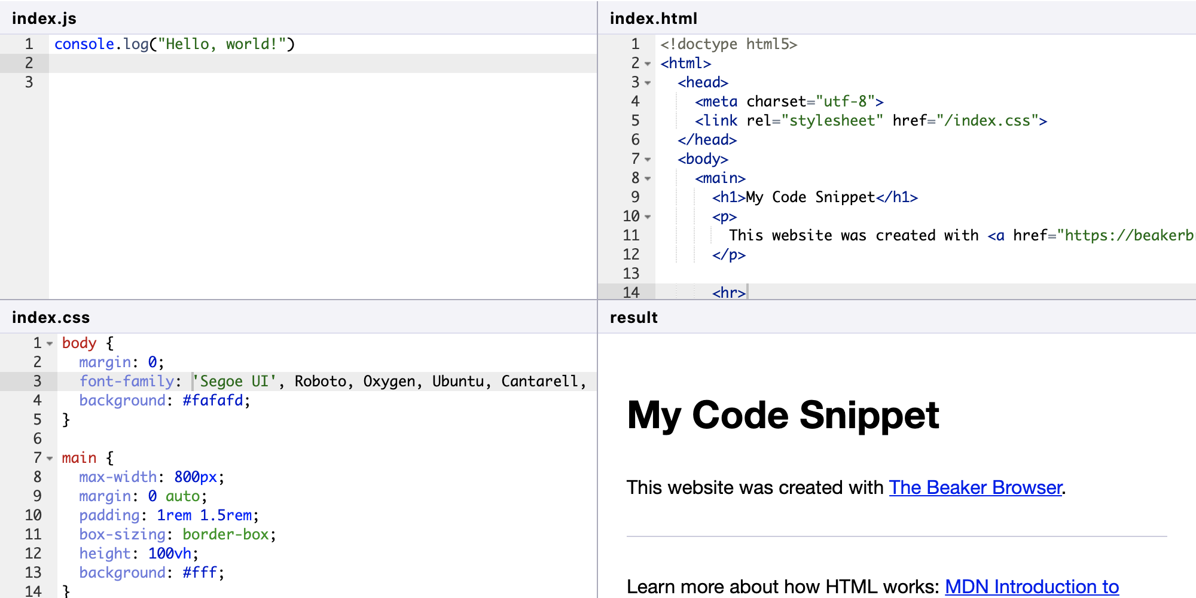Collapse the html tag fold arrow

[x=648, y=64]
